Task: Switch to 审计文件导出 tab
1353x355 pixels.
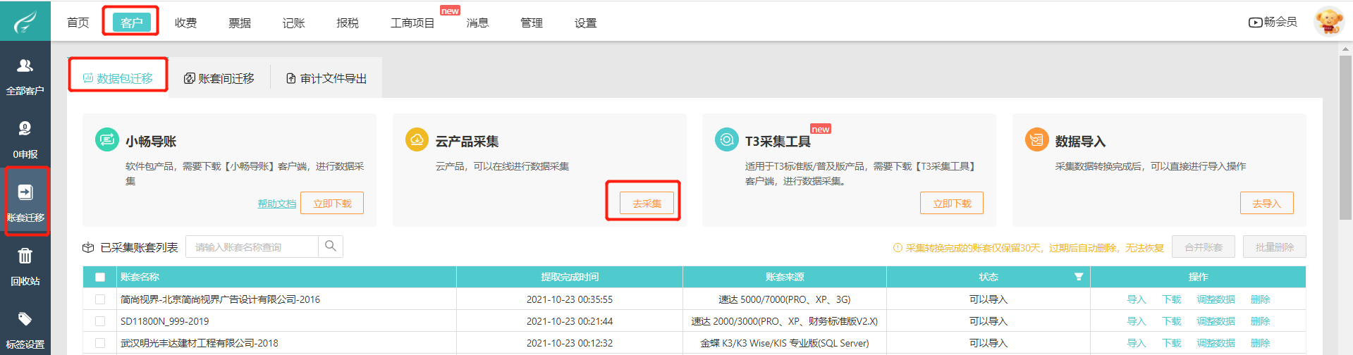Action: point(326,78)
